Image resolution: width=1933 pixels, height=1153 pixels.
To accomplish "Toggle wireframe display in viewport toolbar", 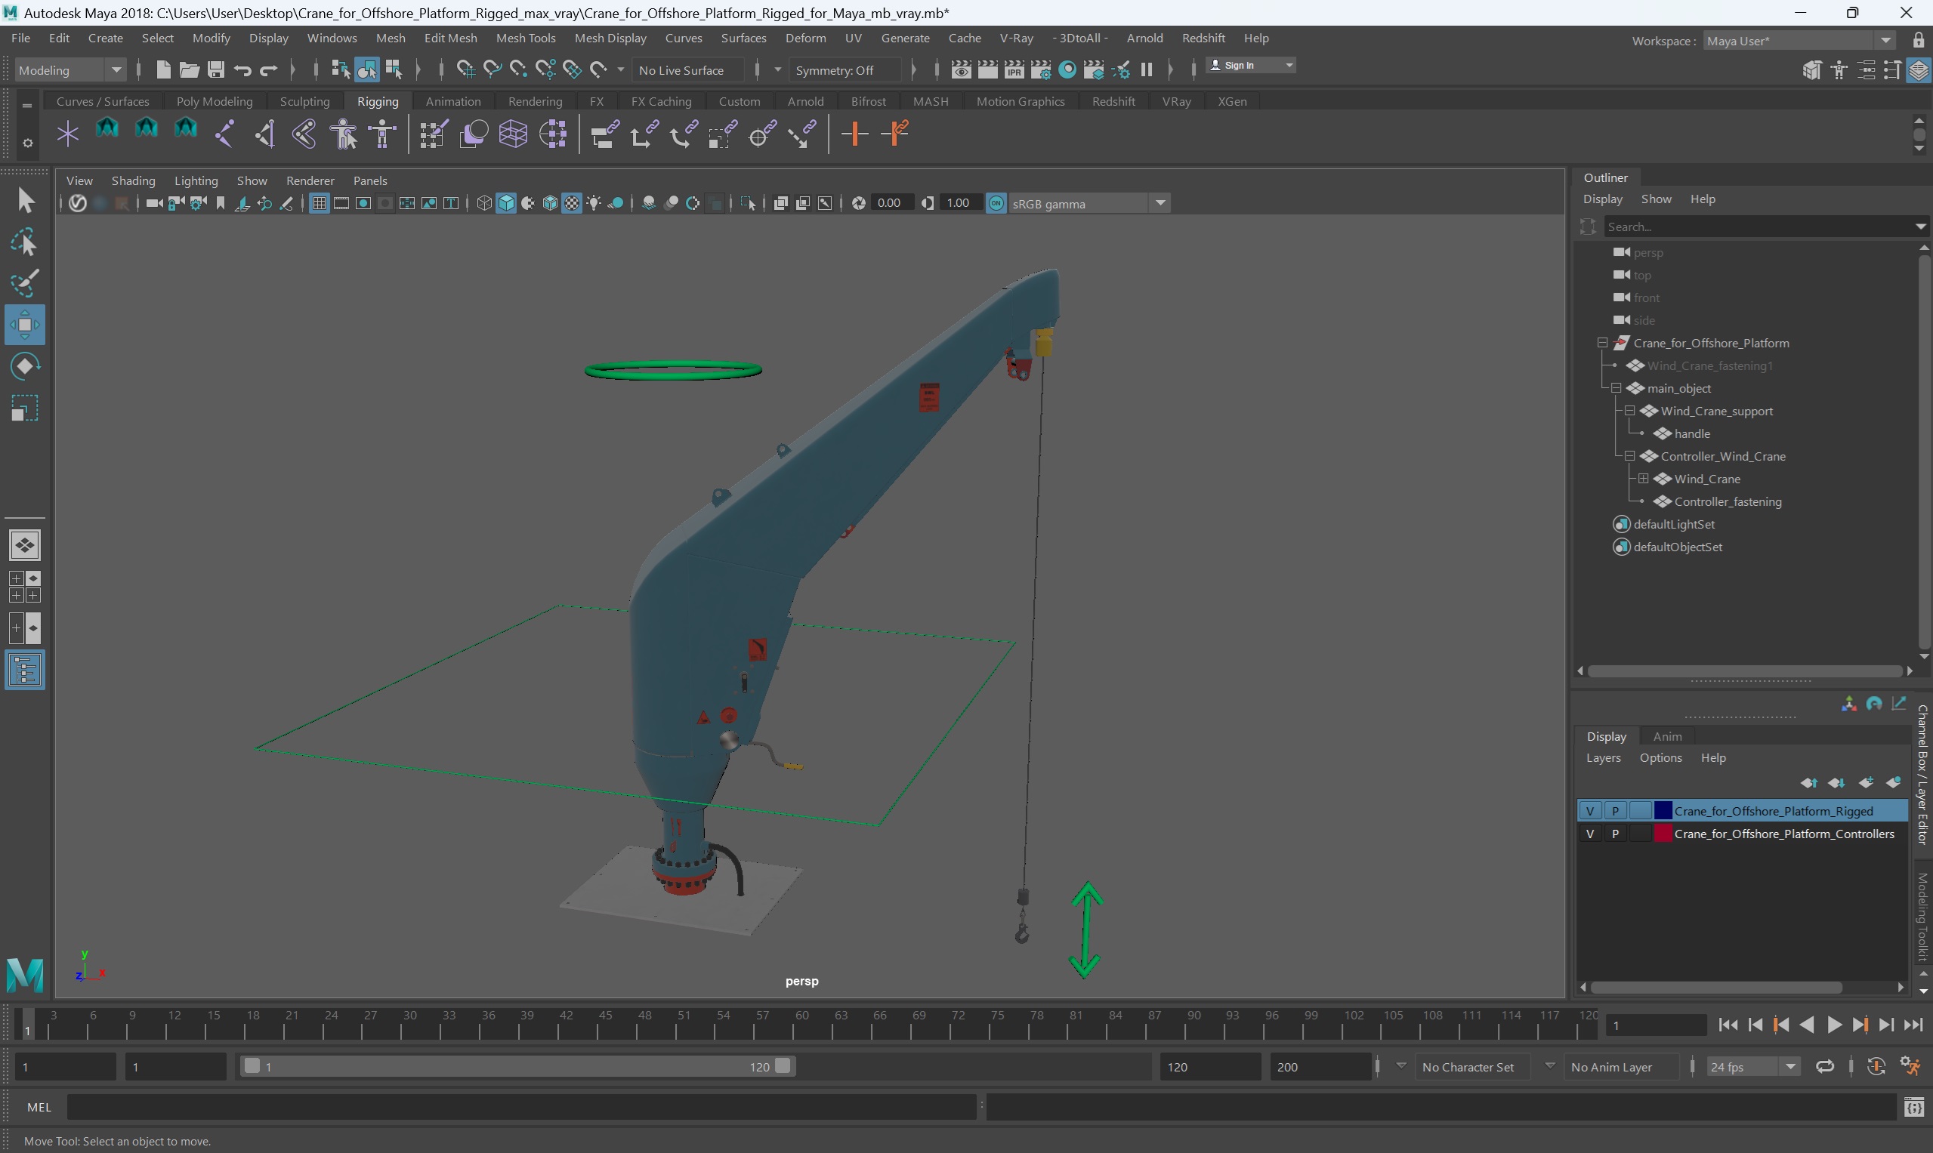I will click(484, 204).
